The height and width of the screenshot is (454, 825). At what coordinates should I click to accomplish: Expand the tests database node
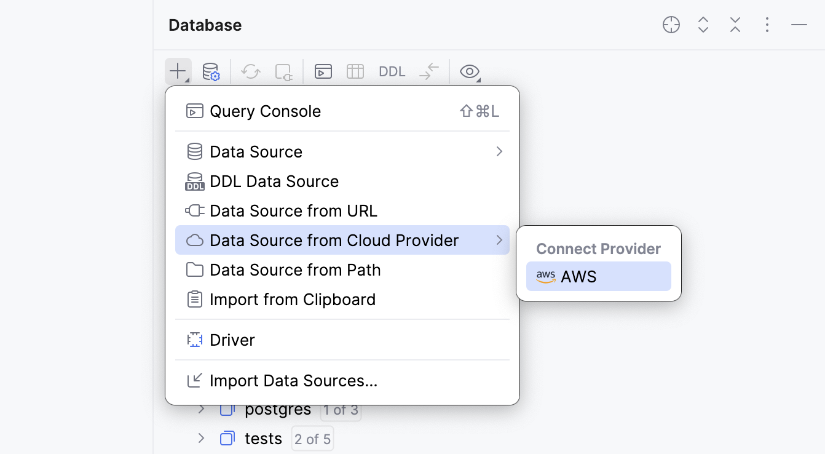point(201,438)
